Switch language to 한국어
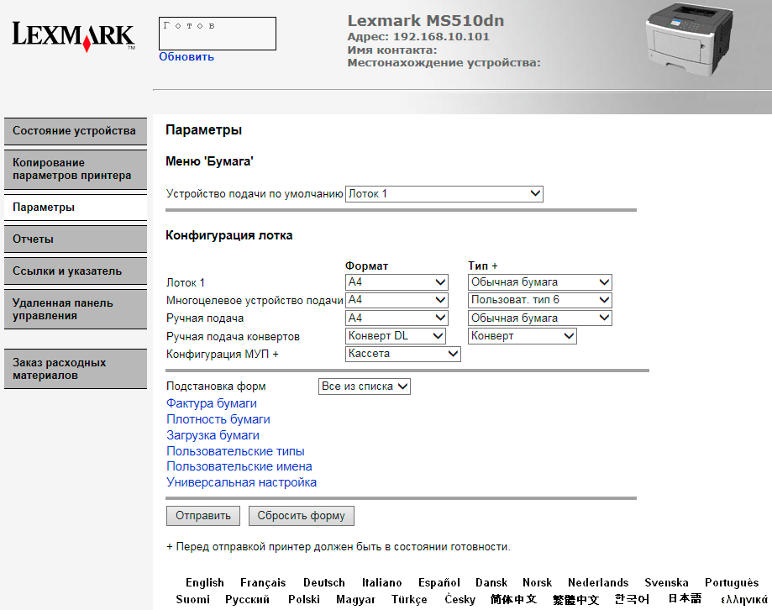The width and height of the screenshot is (772, 610). point(633,599)
